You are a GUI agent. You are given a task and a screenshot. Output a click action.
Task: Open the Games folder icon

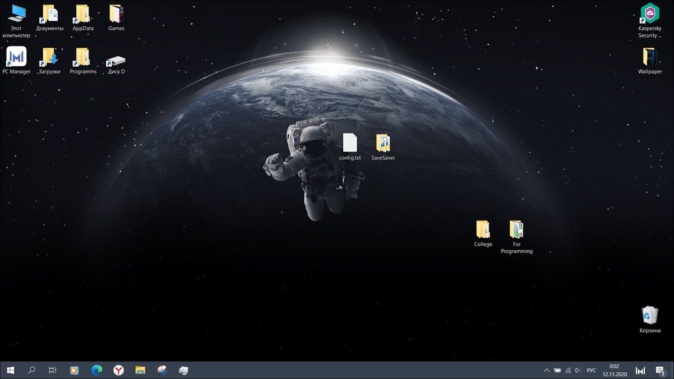(x=116, y=17)
